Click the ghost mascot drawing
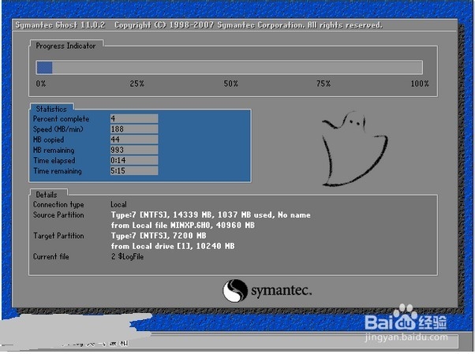 [x=354, y=148]
